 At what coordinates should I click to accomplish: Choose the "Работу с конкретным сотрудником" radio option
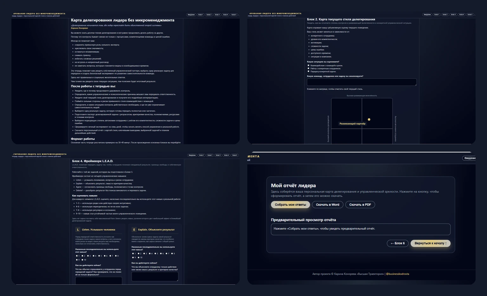(308, 68)
